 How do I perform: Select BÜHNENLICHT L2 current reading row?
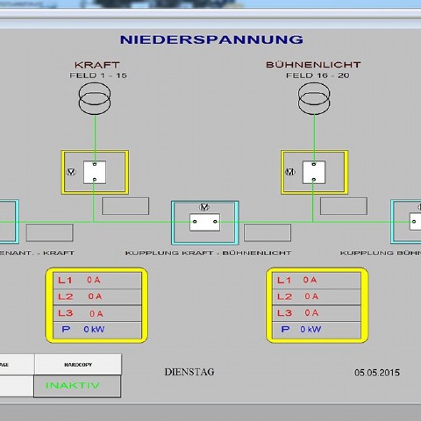(317, 296)
